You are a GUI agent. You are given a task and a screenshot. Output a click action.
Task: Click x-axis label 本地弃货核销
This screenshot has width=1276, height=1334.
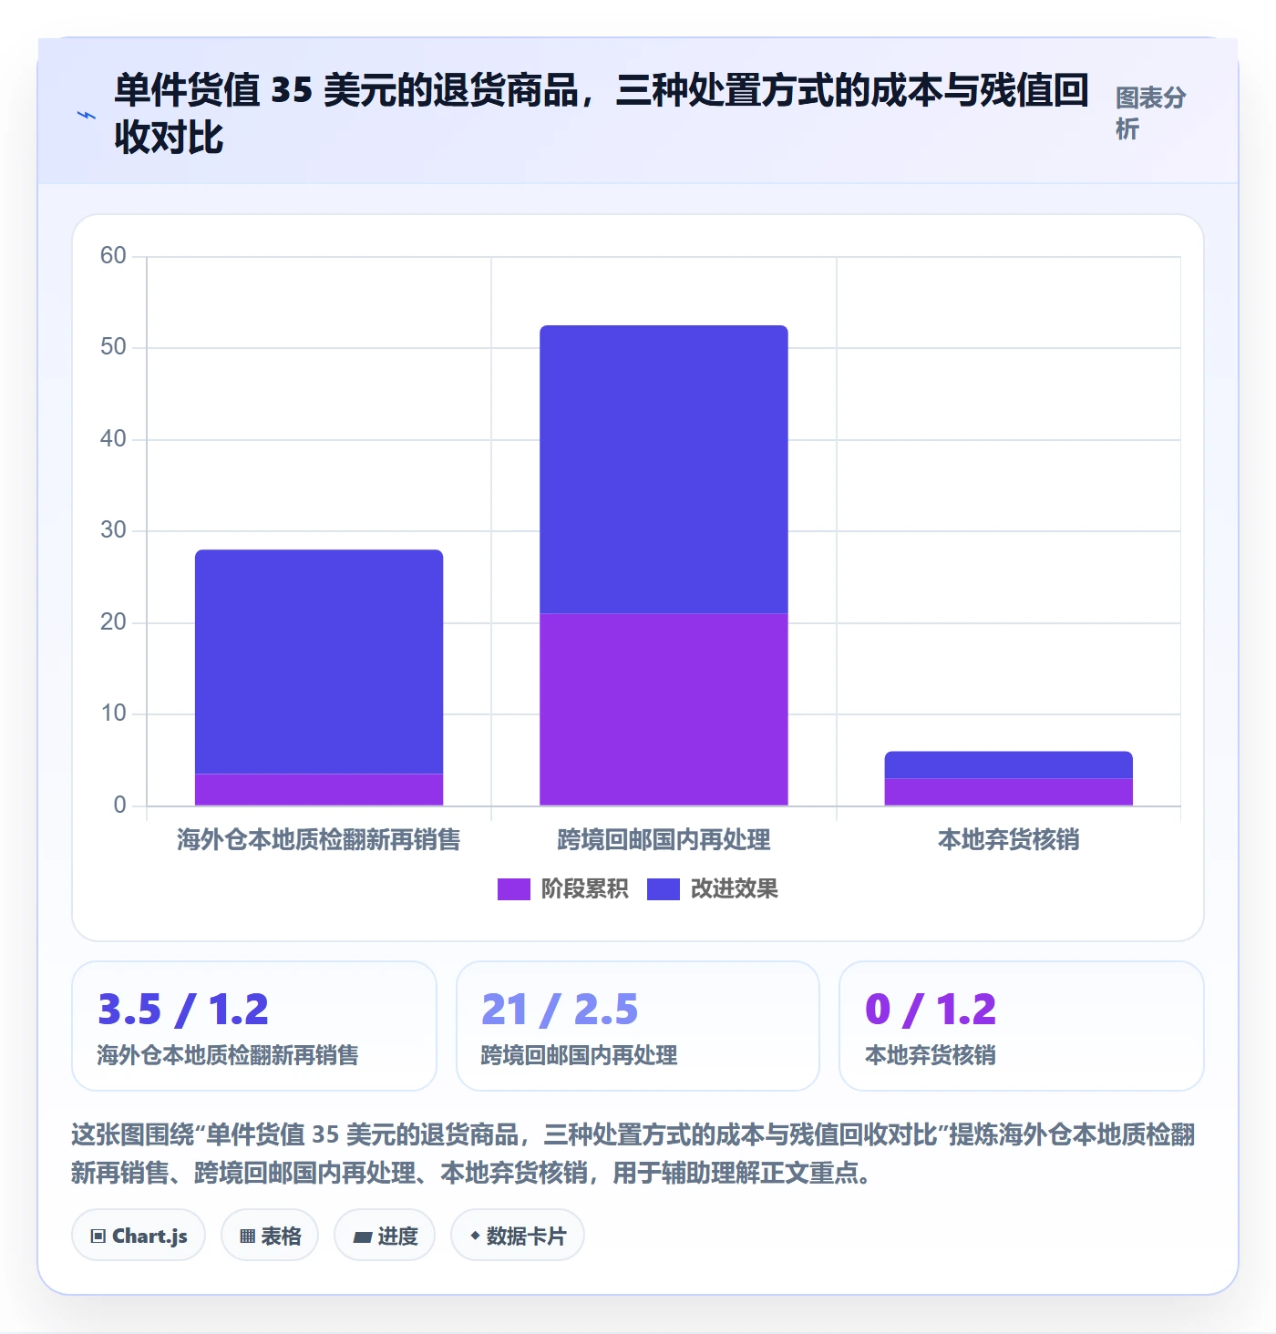click(x=1009, y=839)
